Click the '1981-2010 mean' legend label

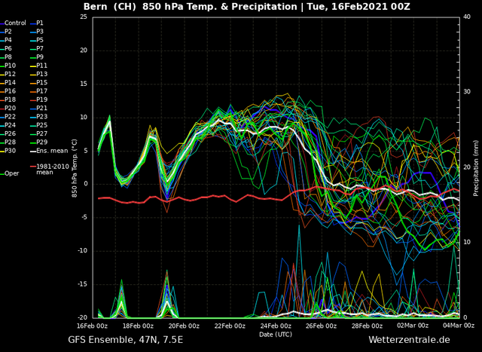click(53, 170)
